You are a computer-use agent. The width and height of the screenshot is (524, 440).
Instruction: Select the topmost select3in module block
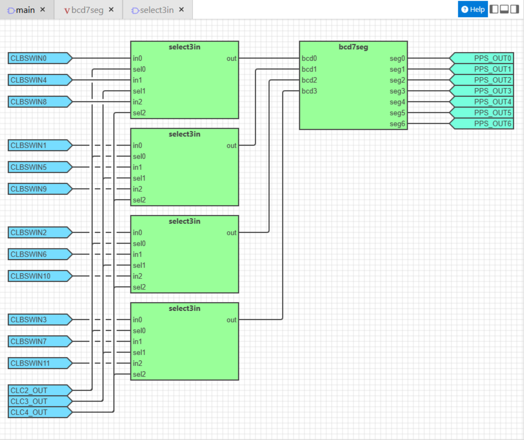184,80
